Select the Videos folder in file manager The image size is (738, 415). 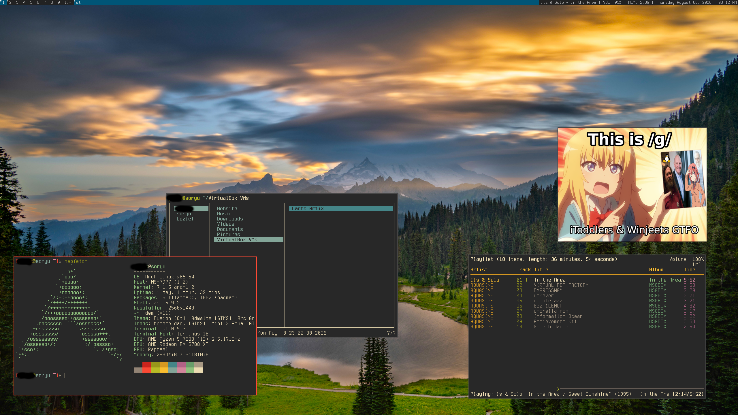click(x=226, y=224)
